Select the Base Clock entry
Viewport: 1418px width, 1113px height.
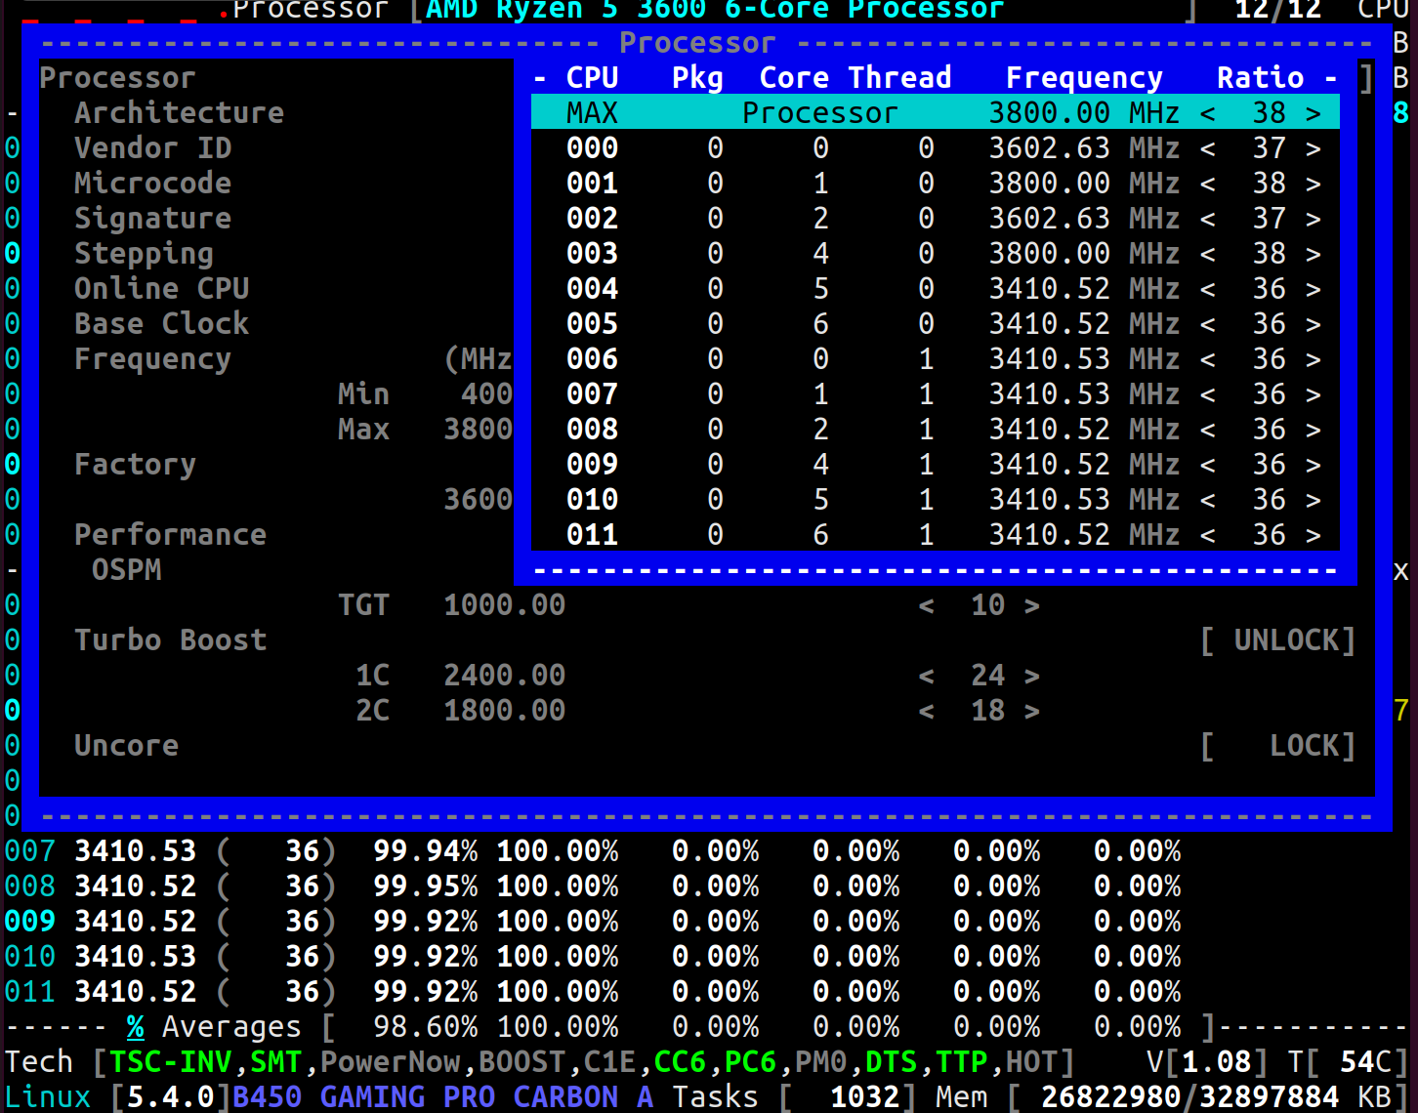(x=161, y=324)
